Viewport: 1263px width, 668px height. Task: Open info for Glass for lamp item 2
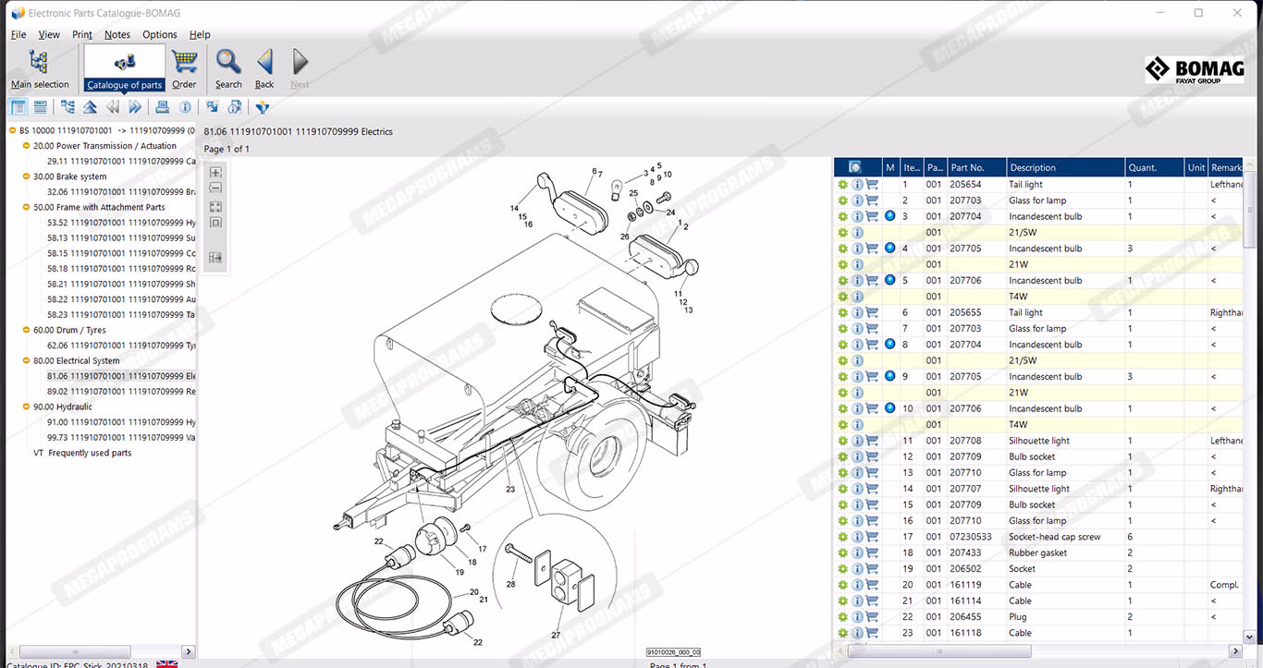[x=857, y=200]
